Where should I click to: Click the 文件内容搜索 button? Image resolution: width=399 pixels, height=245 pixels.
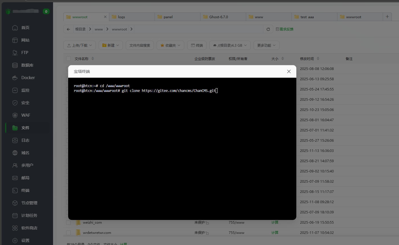pos(140,45)
